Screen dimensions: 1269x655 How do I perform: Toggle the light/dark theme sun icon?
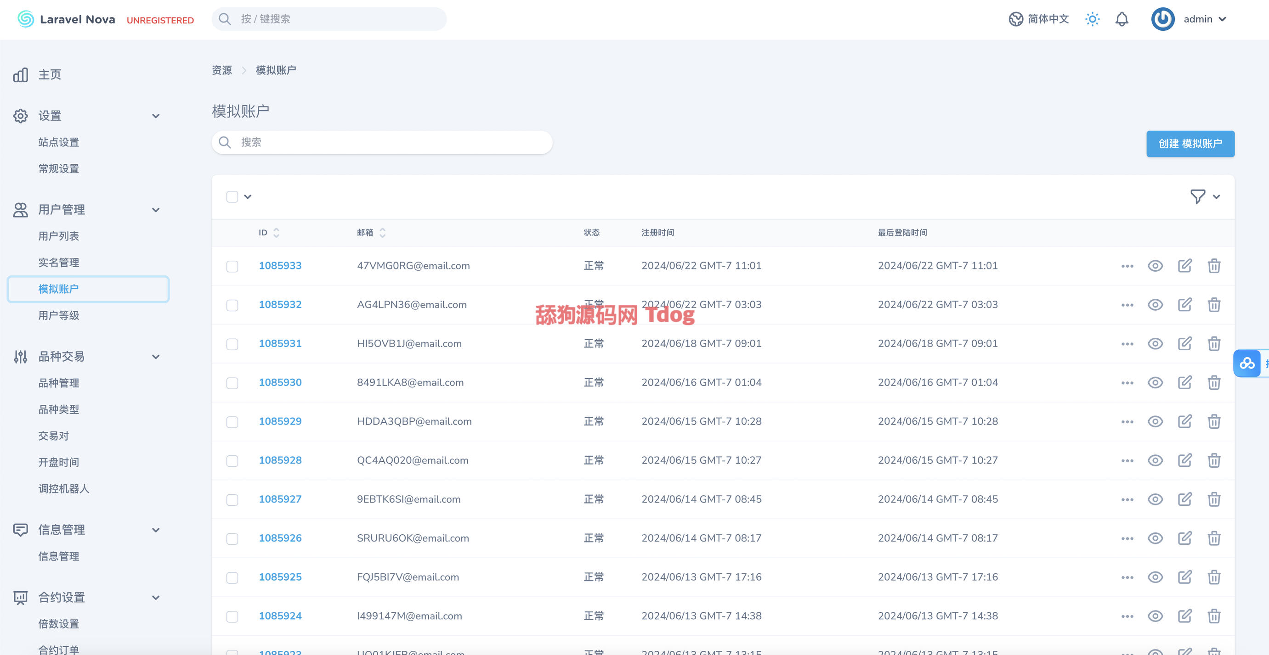(x=1092, y=19)
